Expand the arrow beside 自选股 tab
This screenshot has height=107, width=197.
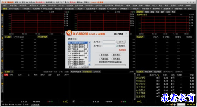click(x=12, y=72)
